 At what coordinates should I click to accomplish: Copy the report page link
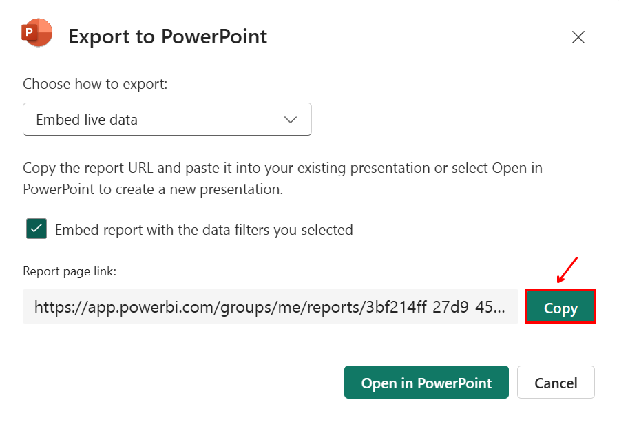560,307
